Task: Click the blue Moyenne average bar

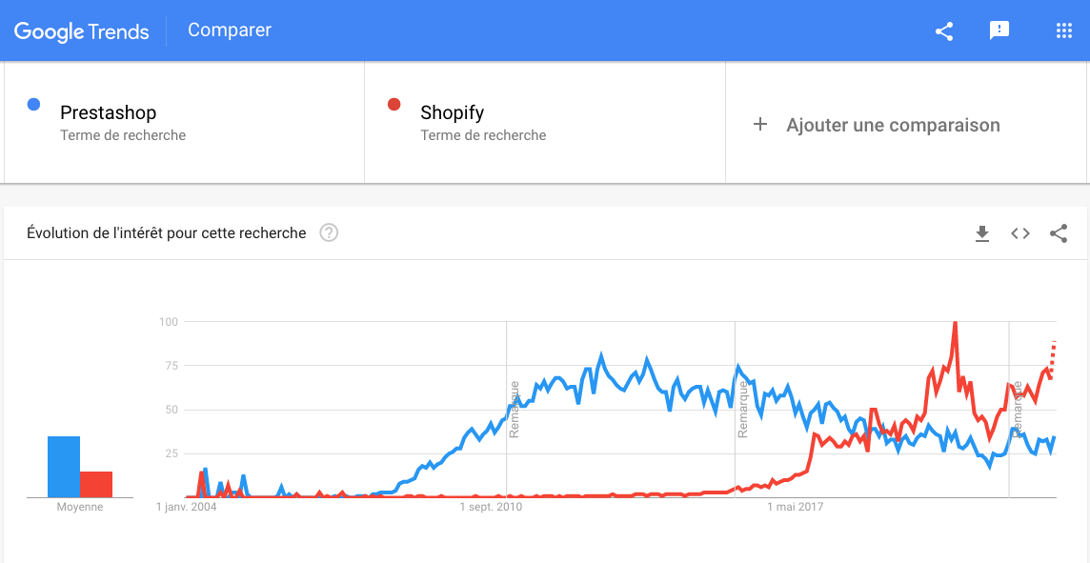Action: point(64,467)
